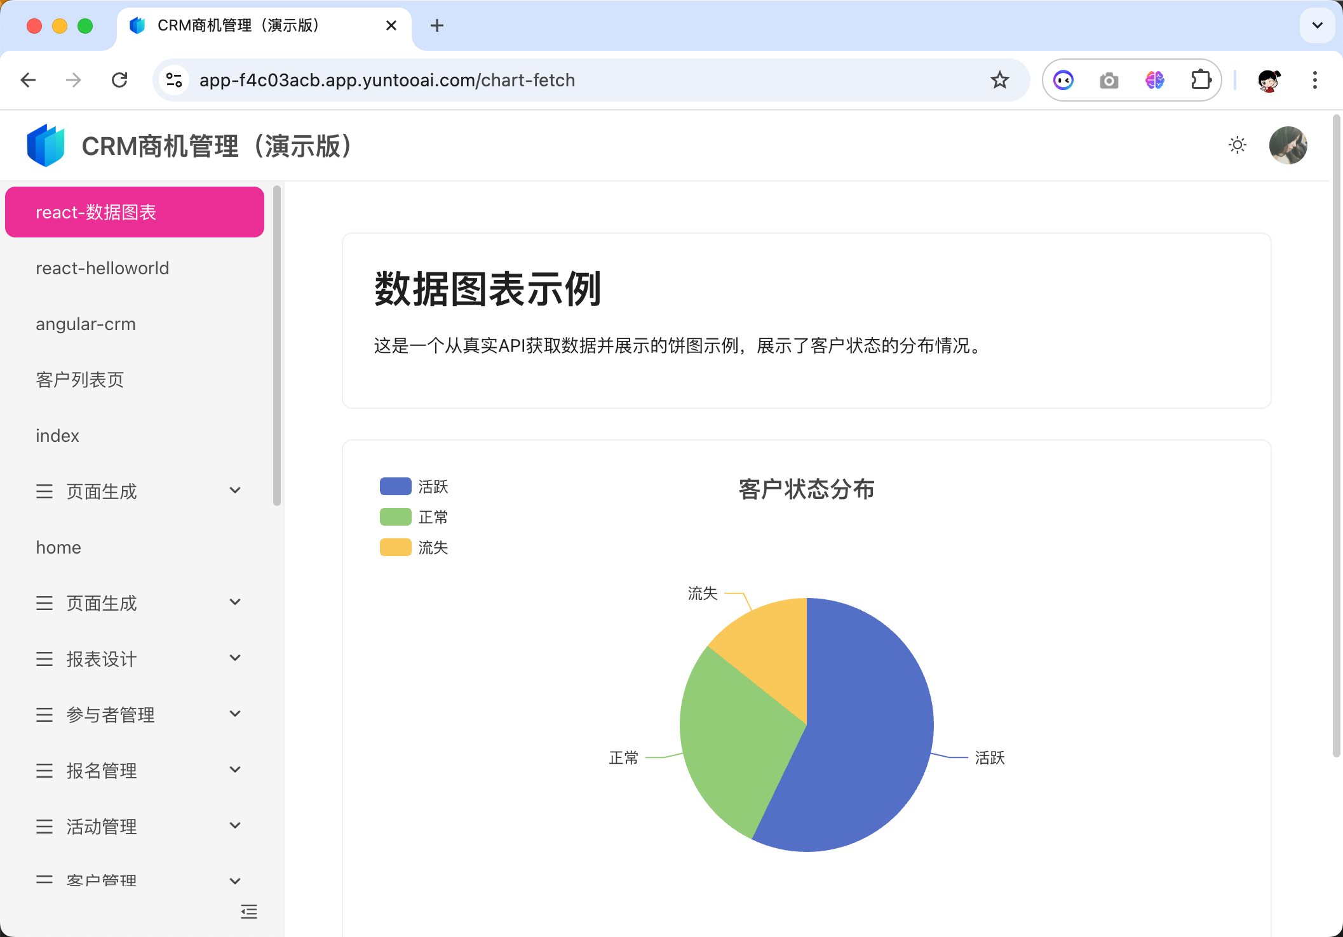The width and height of the screenshot is (1343, 937).
Task: Go to the home sidebar link
Action: click(58, 547)
